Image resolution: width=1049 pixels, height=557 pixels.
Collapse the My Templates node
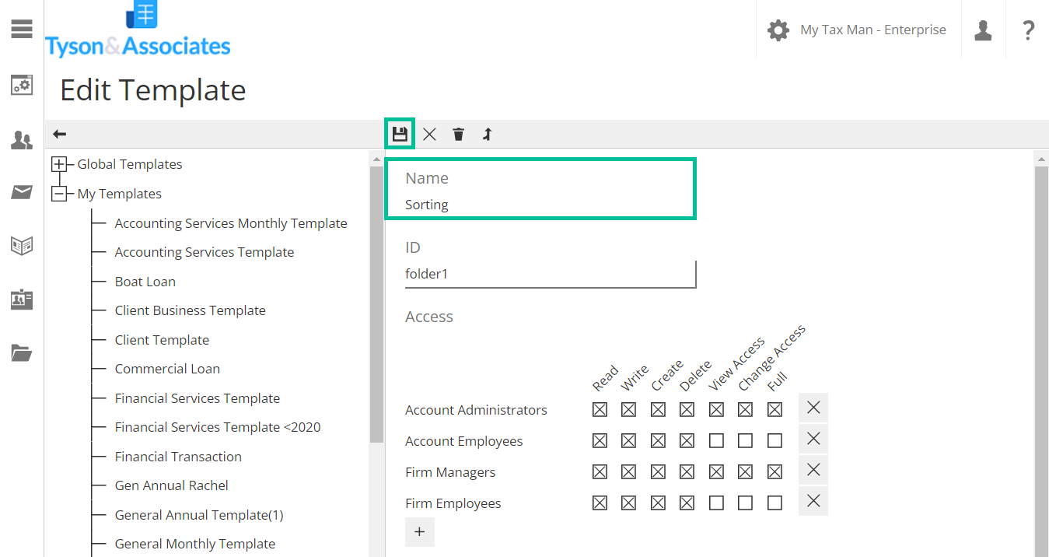click(x=60, y=193)
